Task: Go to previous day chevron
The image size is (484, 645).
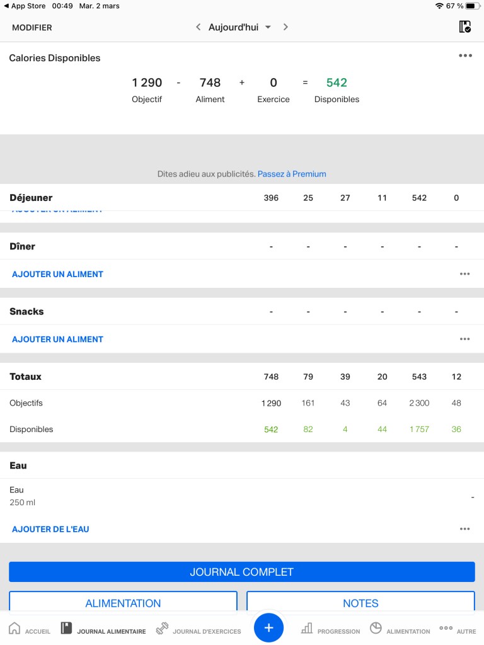Action: (198, 27)
